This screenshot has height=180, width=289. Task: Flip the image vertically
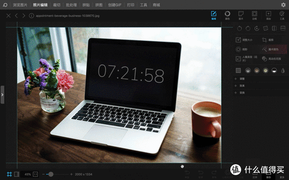[283, 28]
